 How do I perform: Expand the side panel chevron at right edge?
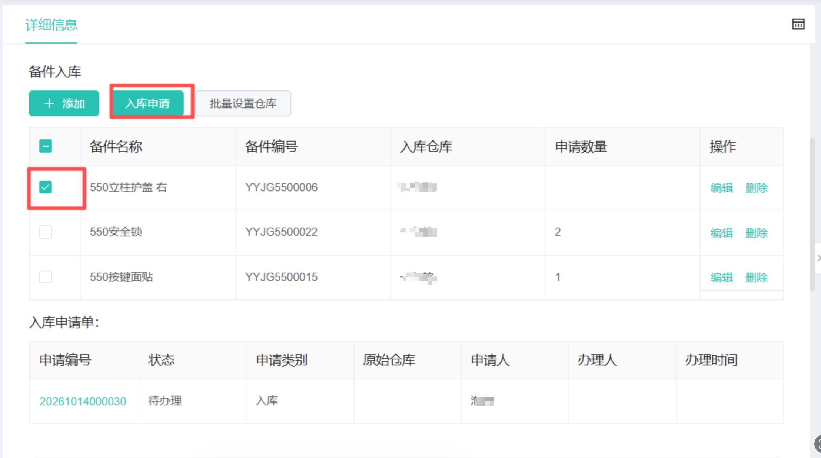[818, 258]
